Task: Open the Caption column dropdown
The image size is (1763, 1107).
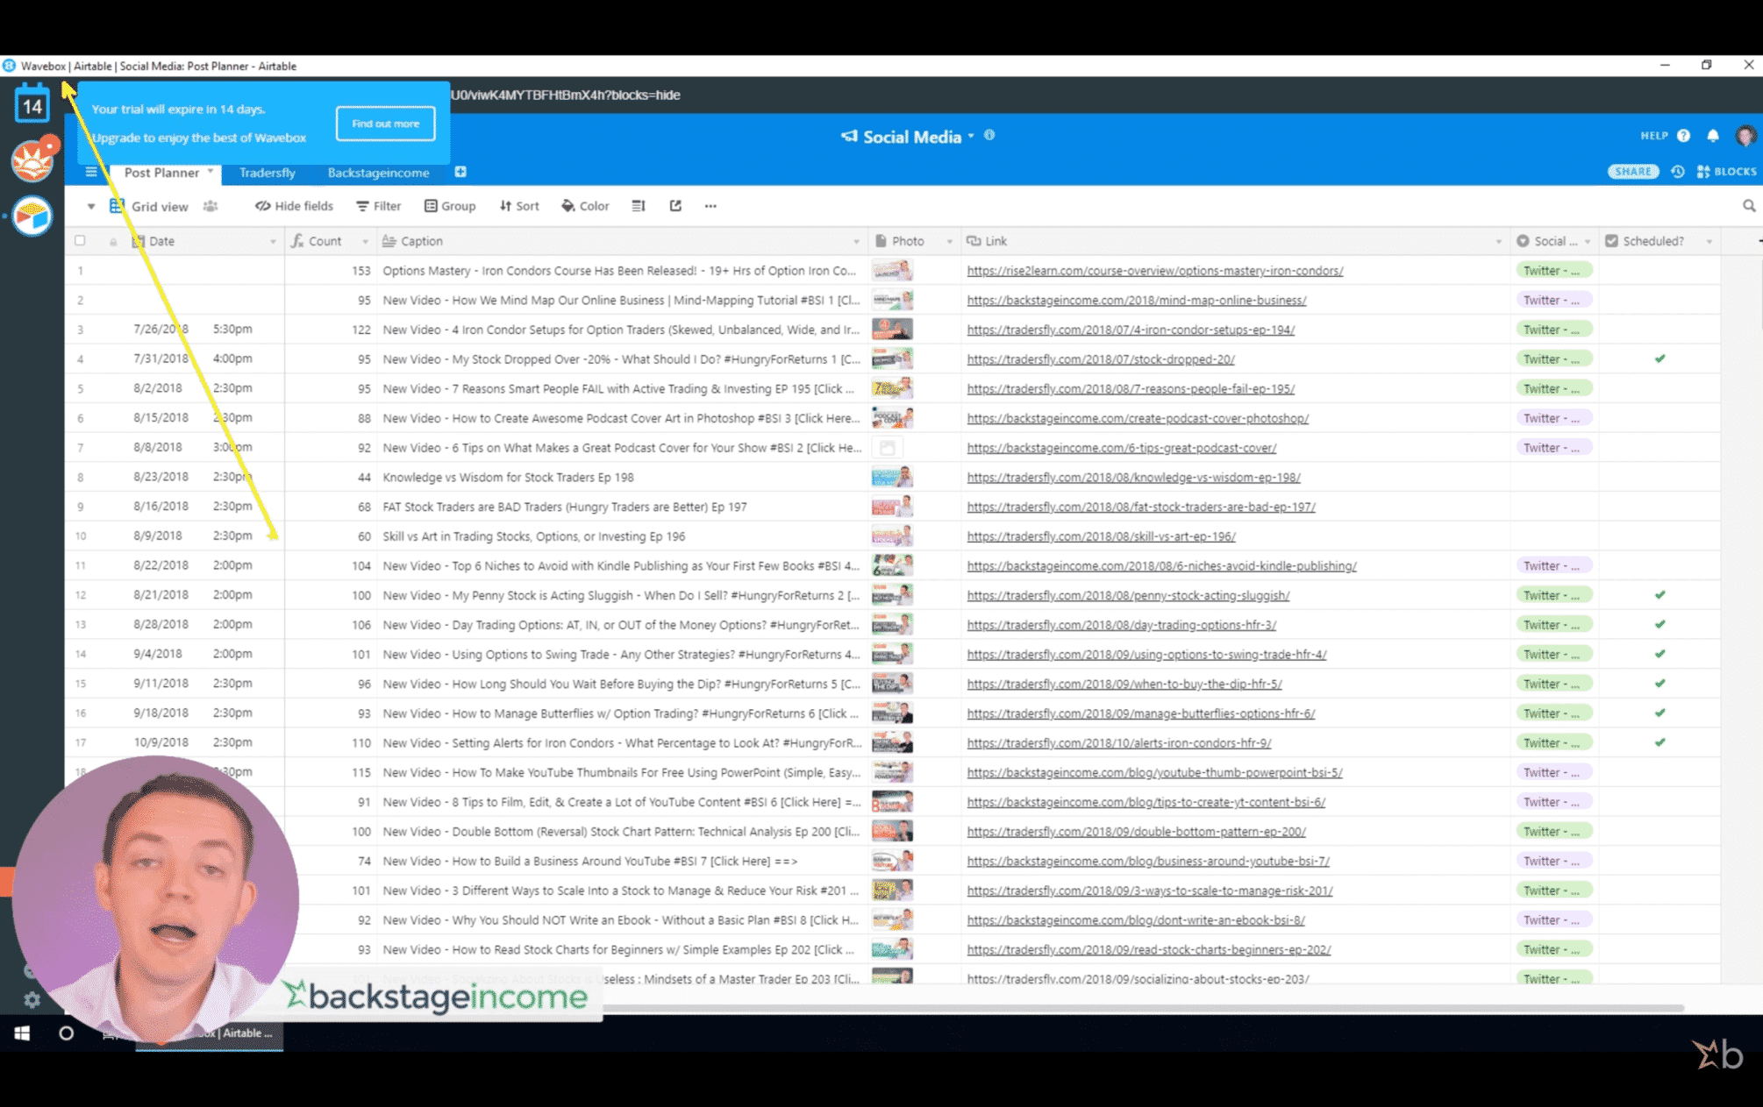Action: [x=856, y=242]
